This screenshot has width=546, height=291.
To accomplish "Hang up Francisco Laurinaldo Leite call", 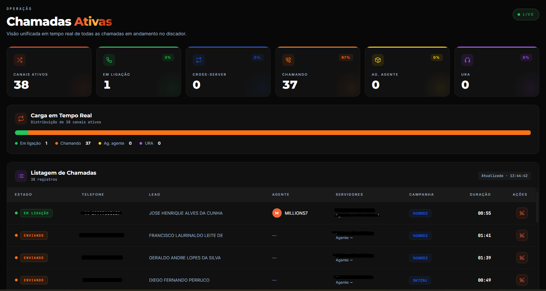I will click(522, 235).
